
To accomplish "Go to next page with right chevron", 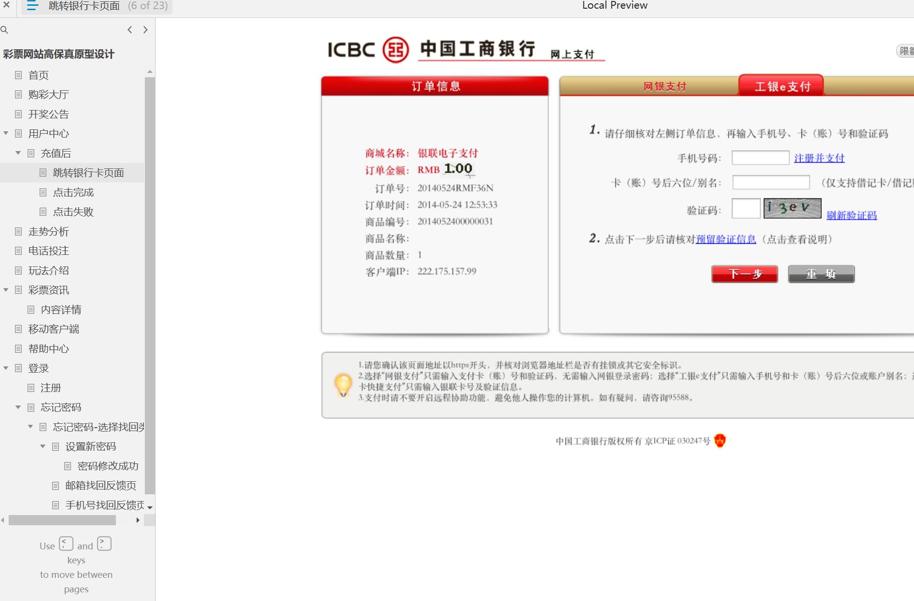I will click(x=145, y=30).
